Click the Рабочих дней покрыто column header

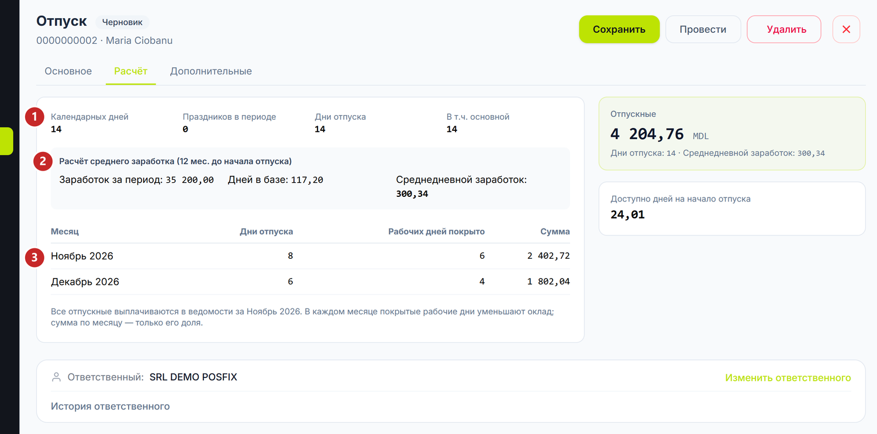[x=437, y=231]
